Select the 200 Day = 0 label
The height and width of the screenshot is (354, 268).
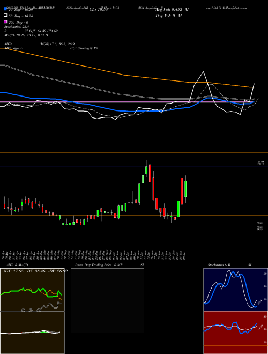point(19,23)
